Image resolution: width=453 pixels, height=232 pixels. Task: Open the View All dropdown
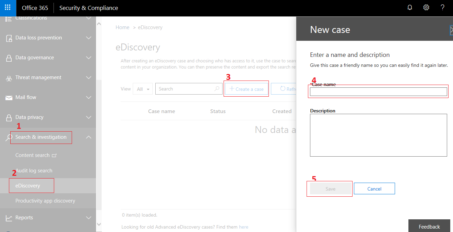coord(143,89)
